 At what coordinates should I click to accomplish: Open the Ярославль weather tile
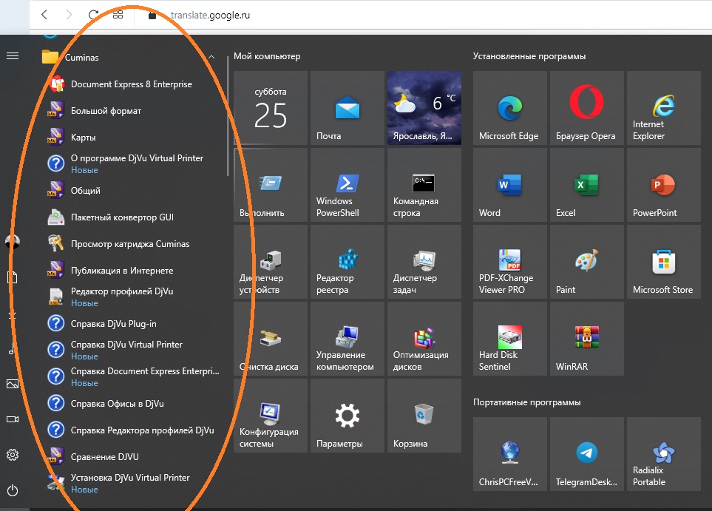coord(424,108)
